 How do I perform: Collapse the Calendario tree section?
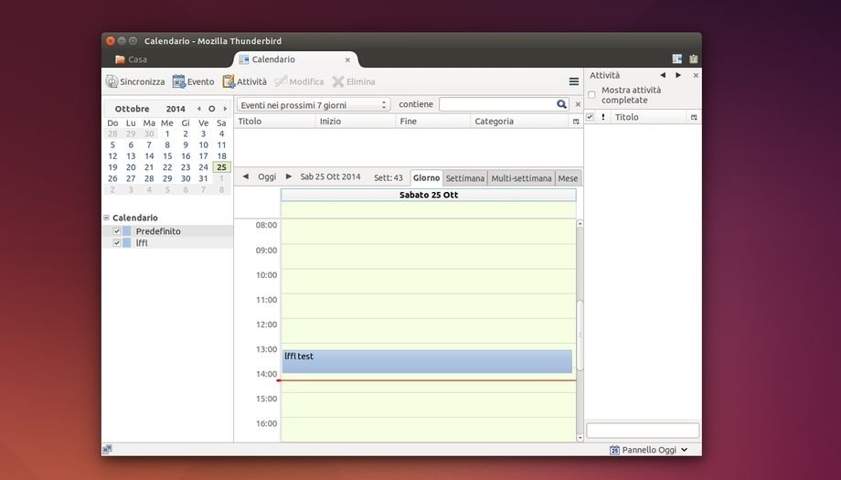(106, 218)
